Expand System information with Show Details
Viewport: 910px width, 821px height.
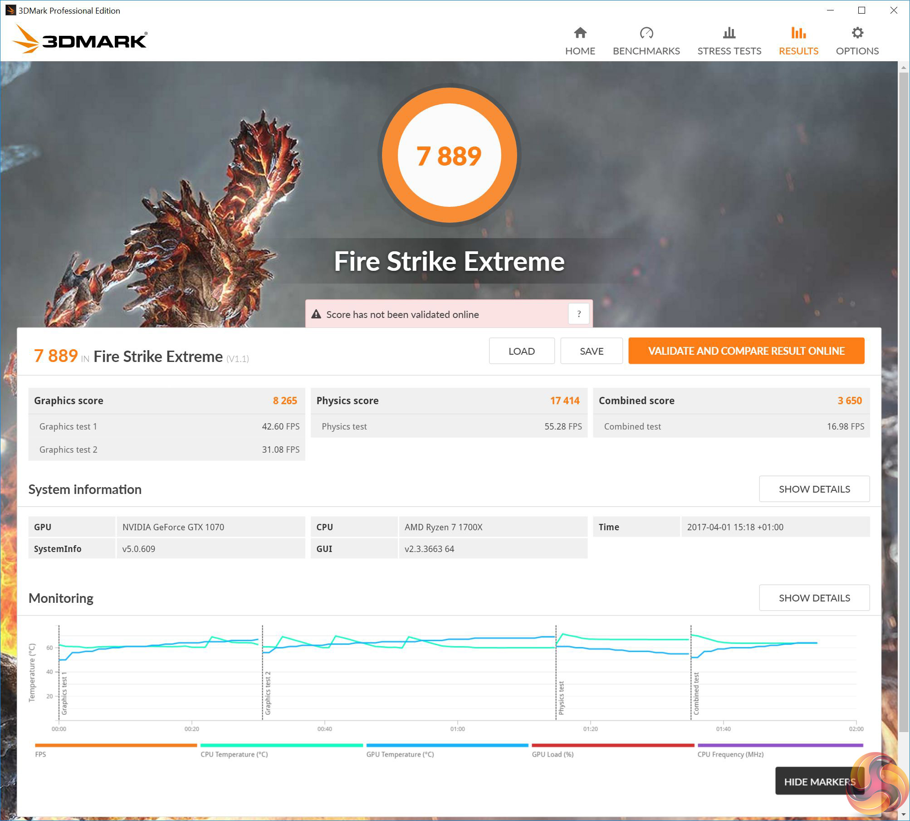tap(814, 489)
